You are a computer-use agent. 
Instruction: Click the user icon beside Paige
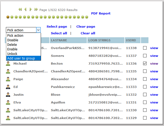click(x=8, y=79)
